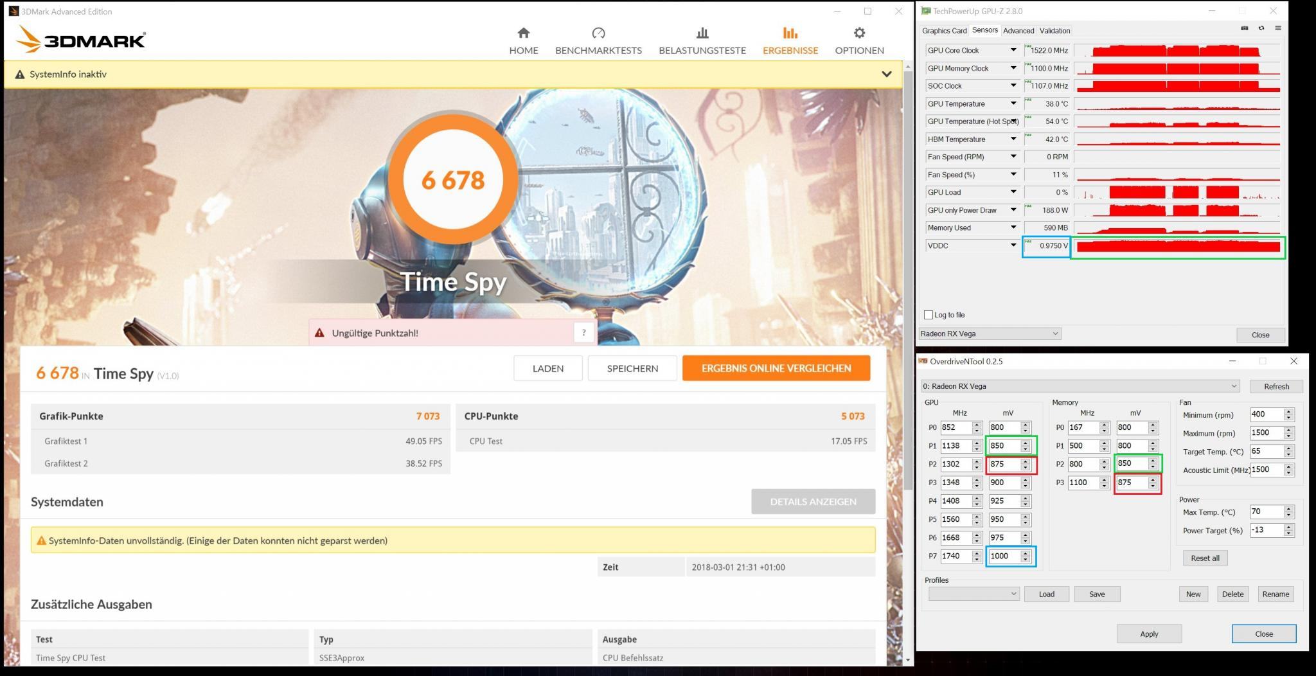Switch to the Validation tab in GPU-Z

point(1054,31)
